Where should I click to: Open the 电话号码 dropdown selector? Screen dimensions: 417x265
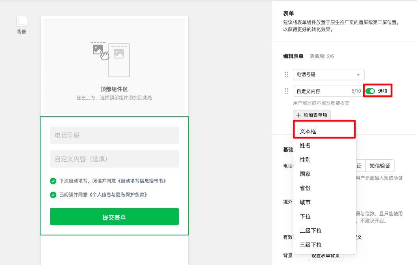pos(328,75)
